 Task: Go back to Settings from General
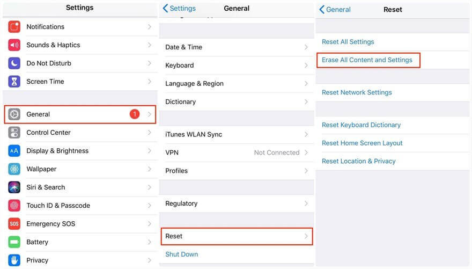pos(180,9)
